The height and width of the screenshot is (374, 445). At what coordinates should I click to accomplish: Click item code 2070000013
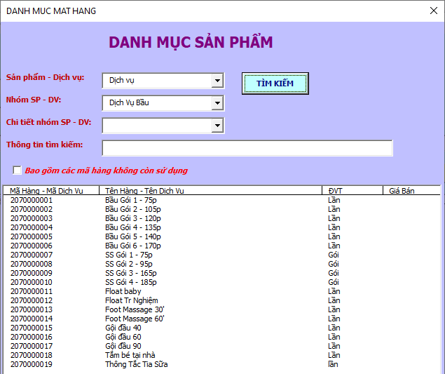(x=32, y=309)
